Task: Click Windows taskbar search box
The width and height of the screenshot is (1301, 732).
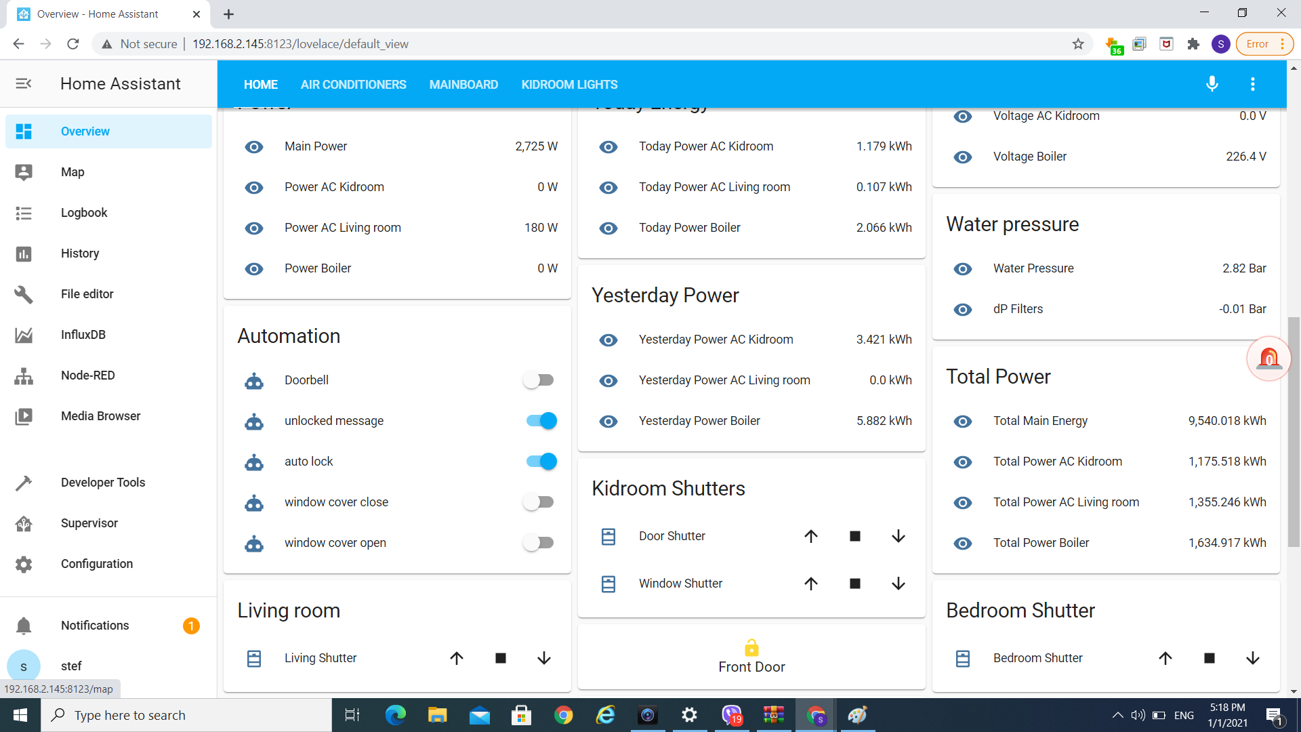Action: 186,715
